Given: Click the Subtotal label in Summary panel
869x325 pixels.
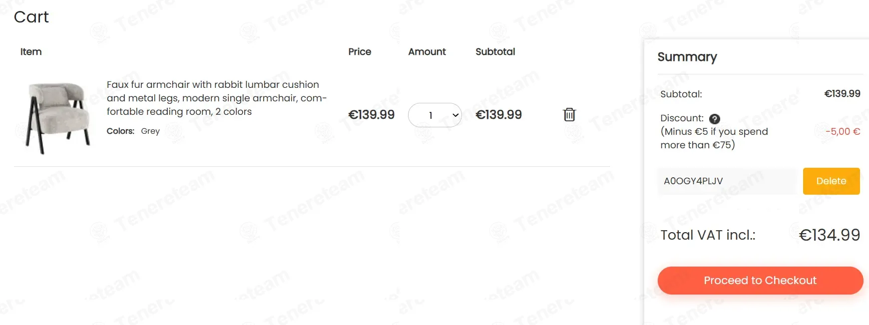Looking at the screenshot, I should pos(681,94).
